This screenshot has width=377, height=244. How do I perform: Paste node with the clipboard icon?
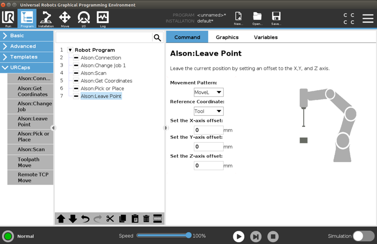tap(135, 219)
